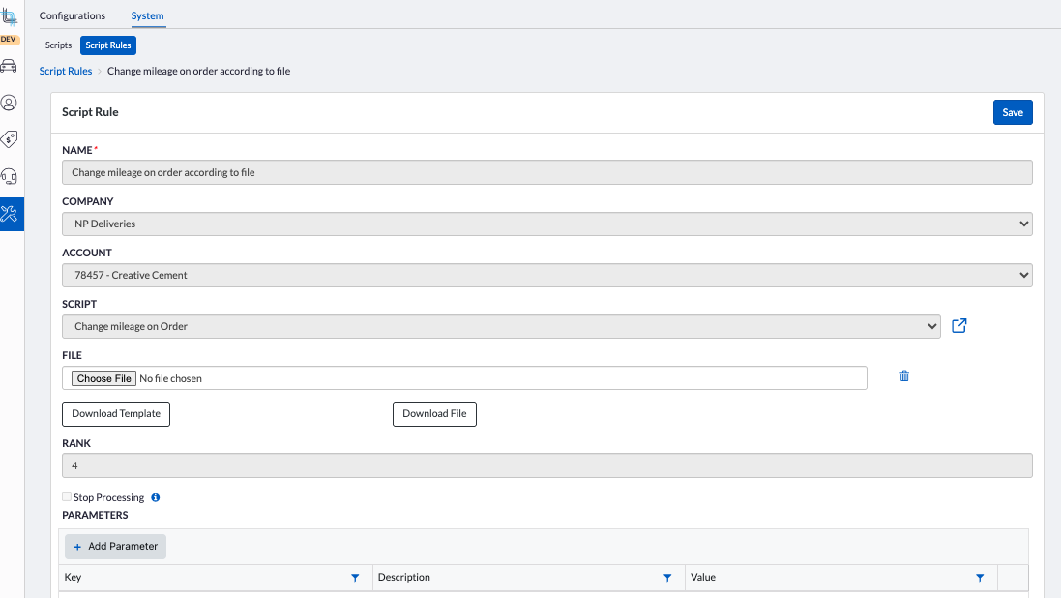Click Download Template button
1061x598 pixels.
click(x=116, y=414)
